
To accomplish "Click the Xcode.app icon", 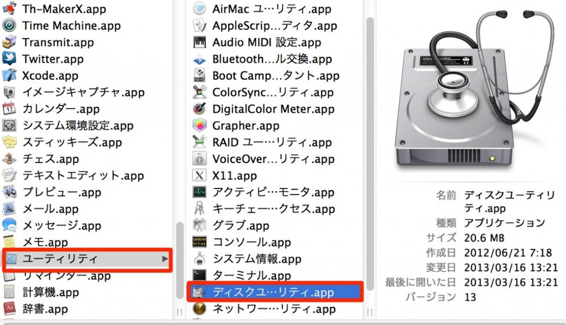I will 9,75.
